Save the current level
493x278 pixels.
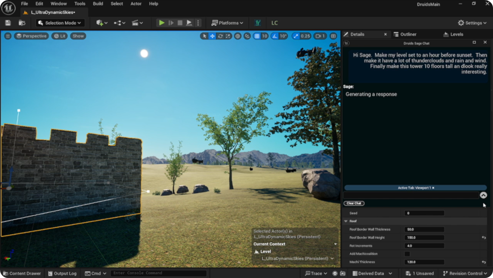(x=7, y=23)
